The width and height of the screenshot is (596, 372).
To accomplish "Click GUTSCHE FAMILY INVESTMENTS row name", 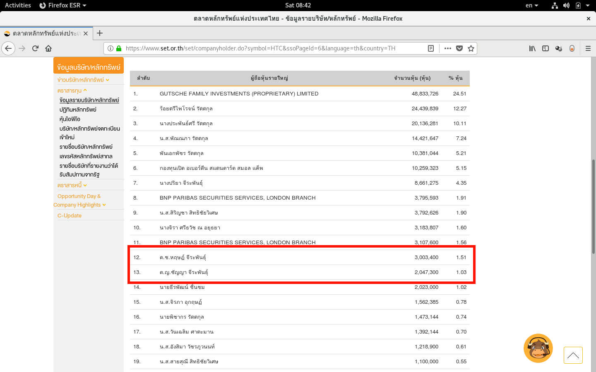I will pos(239,94).
